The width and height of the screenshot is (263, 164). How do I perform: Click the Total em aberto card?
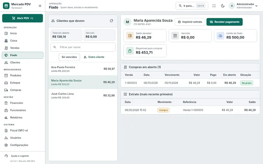[66, 35]
